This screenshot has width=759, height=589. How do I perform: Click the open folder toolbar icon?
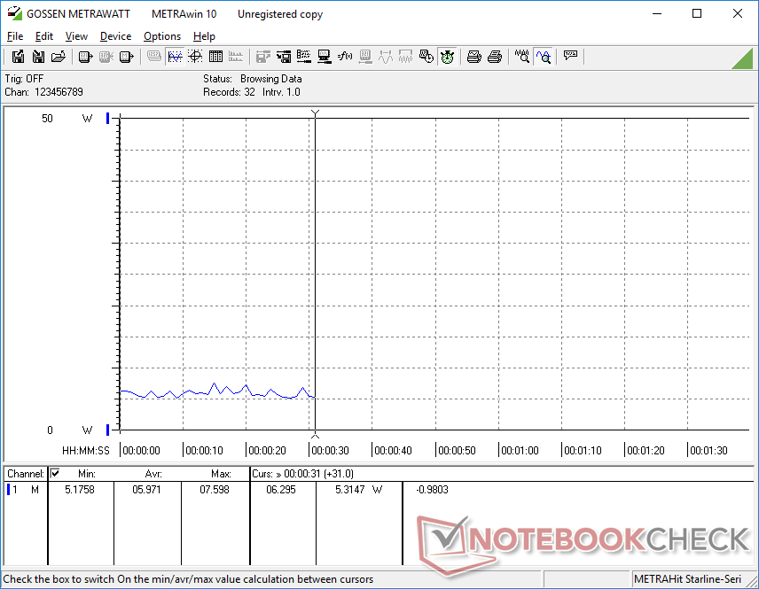coord(59,57)
